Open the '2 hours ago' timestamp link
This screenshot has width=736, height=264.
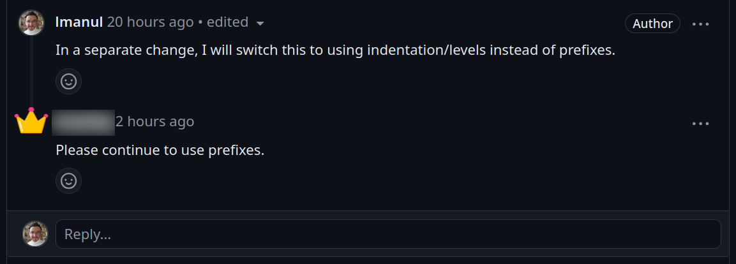155,121
